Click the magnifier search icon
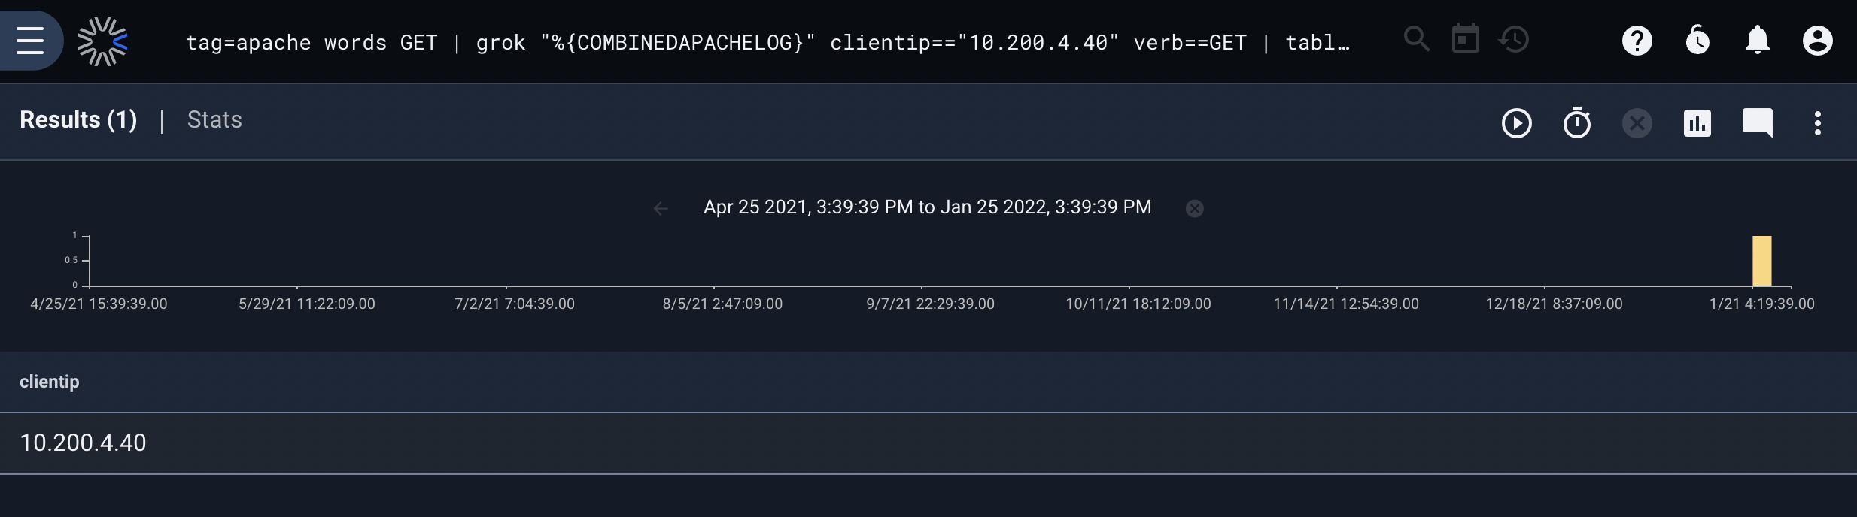 (x=1417, y=39)
